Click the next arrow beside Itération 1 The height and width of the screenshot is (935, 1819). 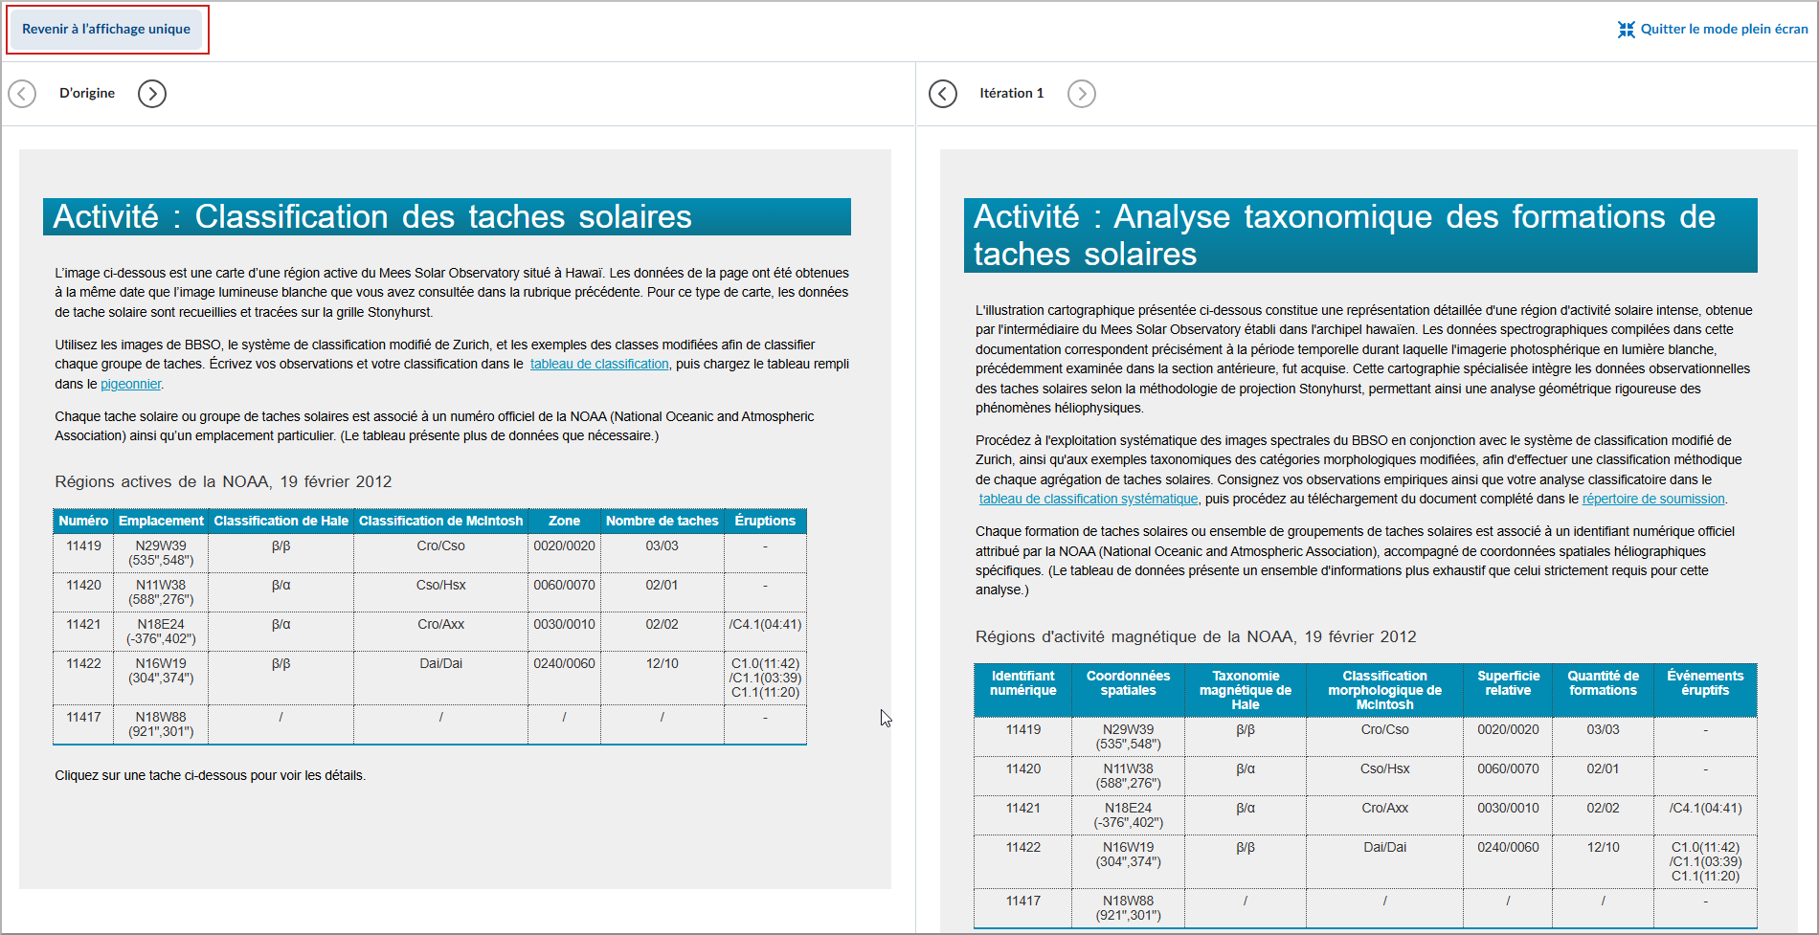click(1082, 94)
